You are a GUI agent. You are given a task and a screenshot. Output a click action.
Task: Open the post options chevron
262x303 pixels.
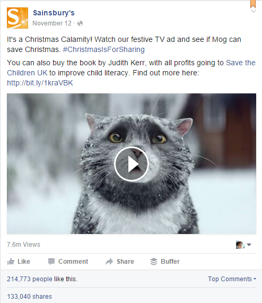tap(254, 11)
